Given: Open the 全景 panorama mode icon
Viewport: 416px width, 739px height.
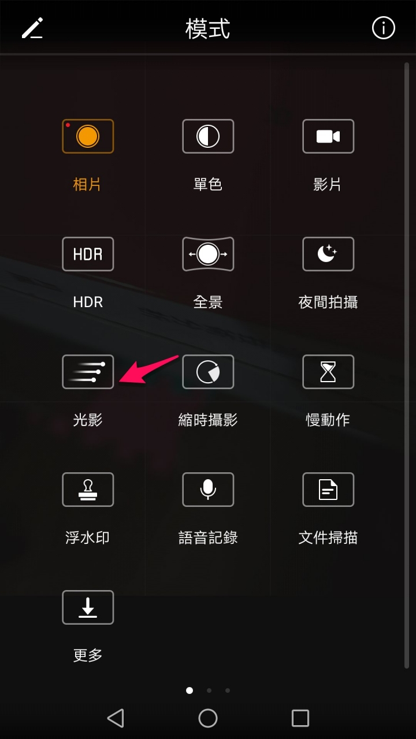Looking at the screenshot, I should coord(208,254).
